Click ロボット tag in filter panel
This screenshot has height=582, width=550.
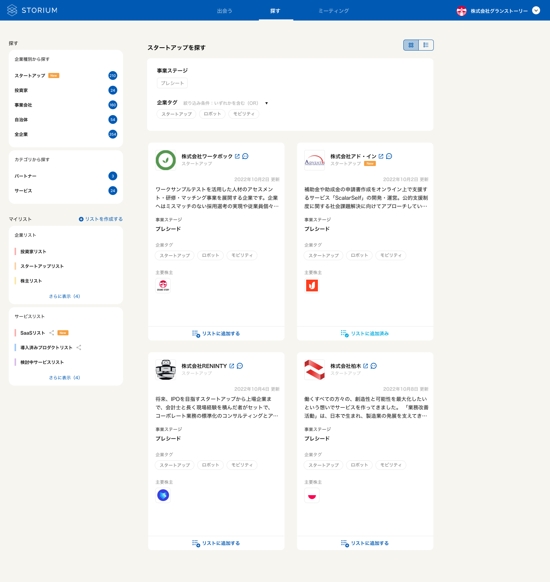[212, 114]
